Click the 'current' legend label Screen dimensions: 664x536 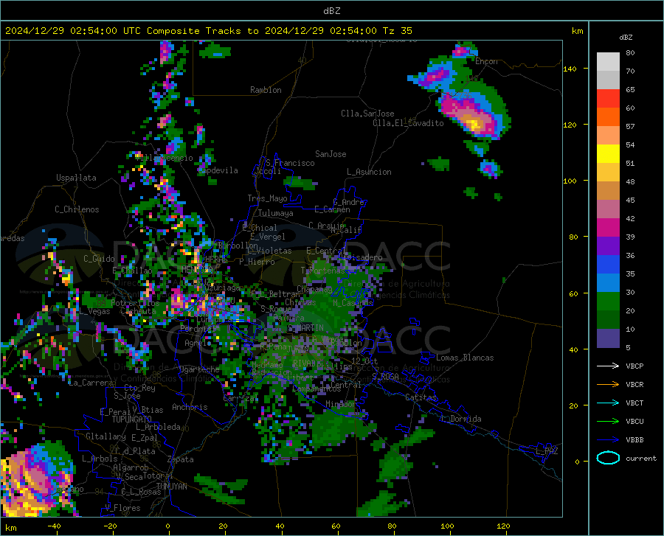pos(641,458)
